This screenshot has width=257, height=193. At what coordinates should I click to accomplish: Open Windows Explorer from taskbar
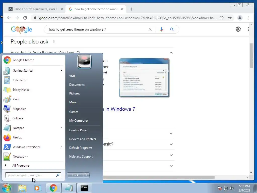[x=22, y=188]
